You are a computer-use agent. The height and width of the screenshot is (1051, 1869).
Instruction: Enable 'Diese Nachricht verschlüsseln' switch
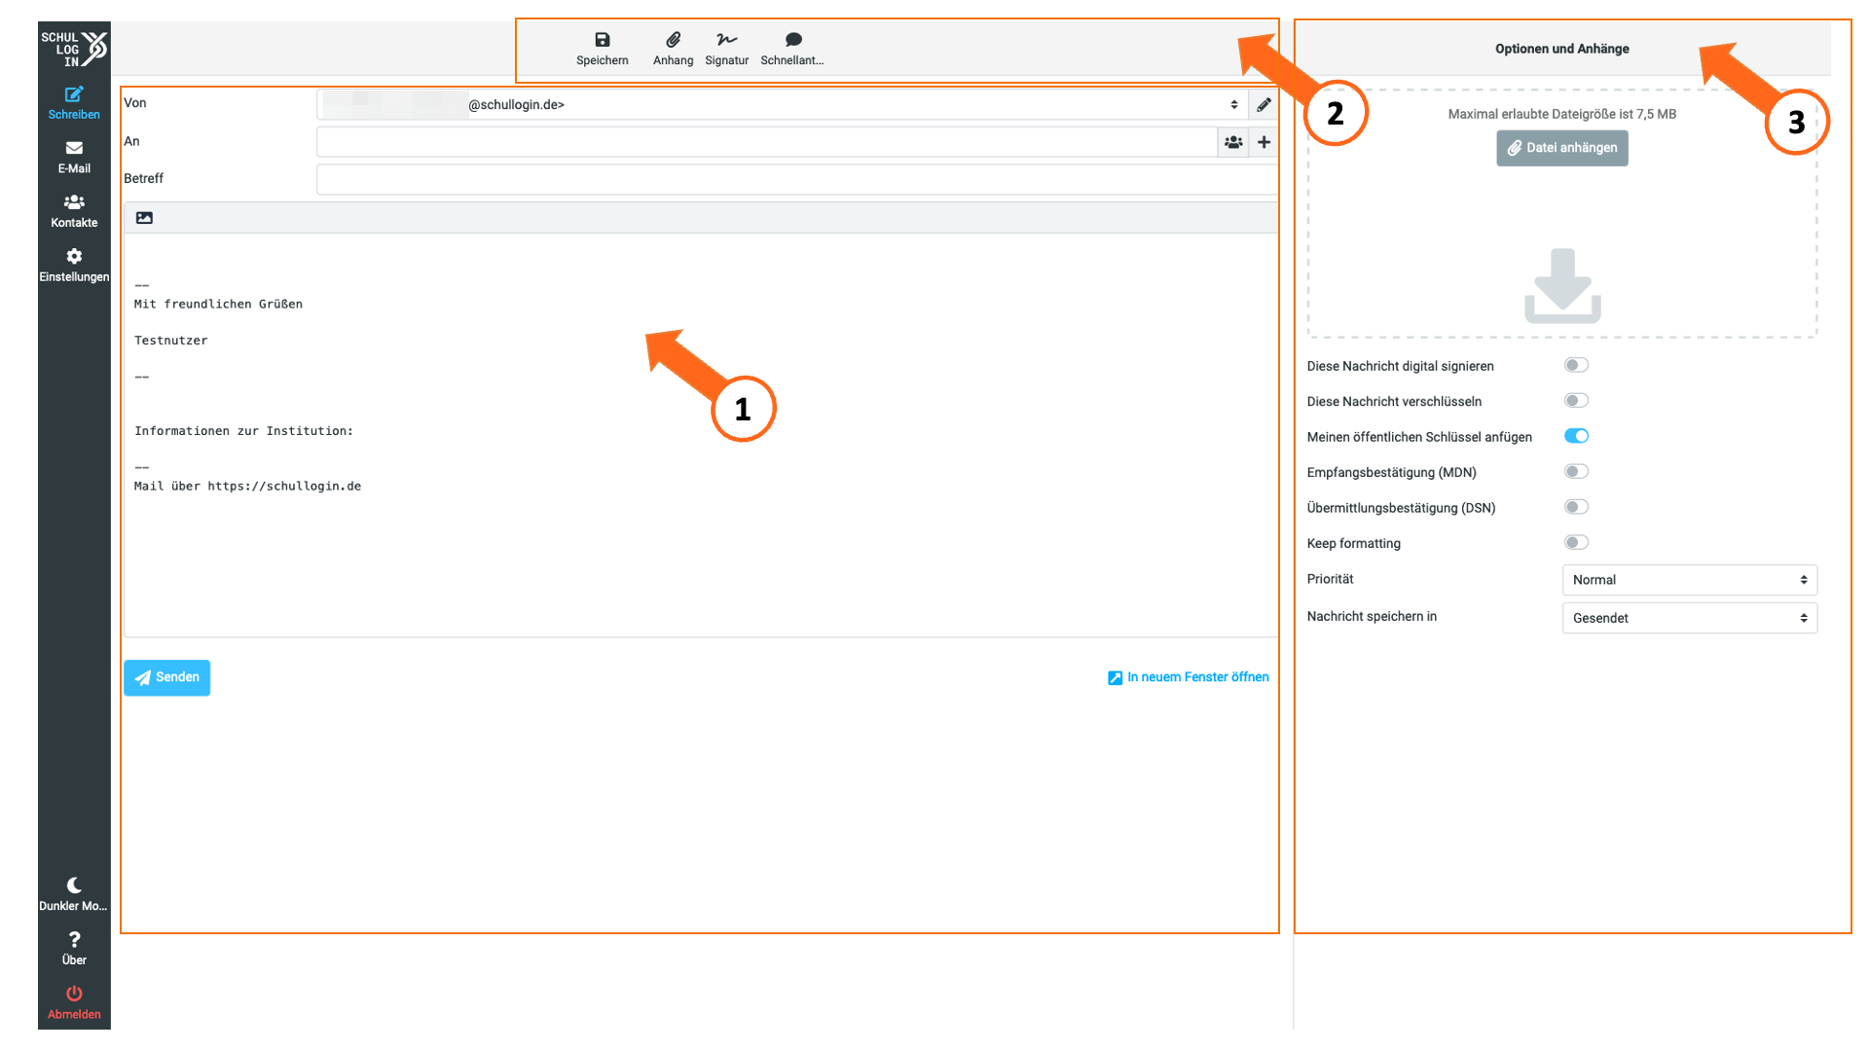(1576, 401)
